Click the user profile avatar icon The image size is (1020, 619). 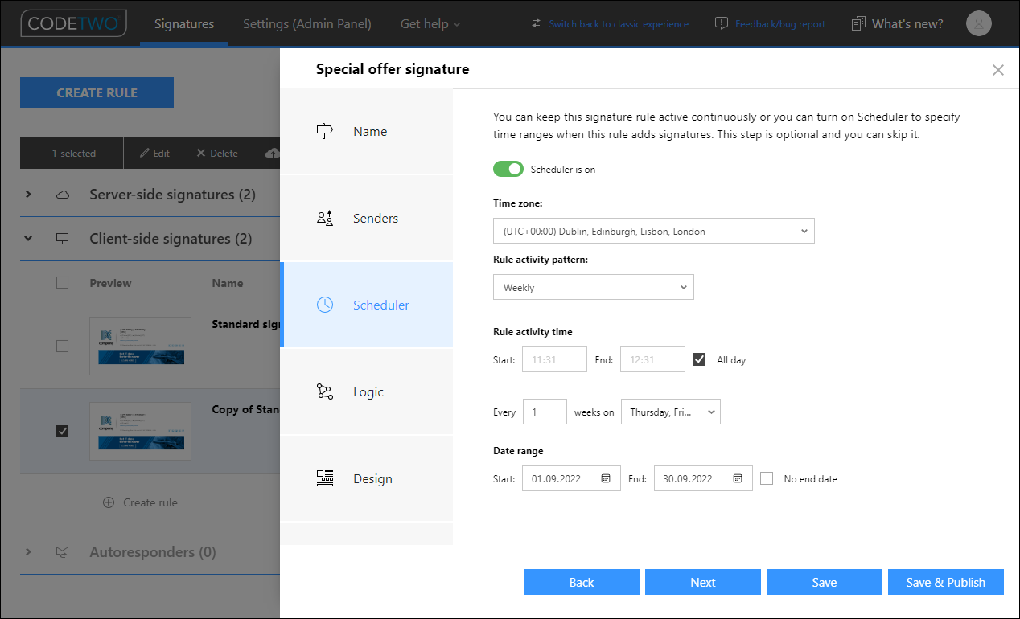point(978,23)
